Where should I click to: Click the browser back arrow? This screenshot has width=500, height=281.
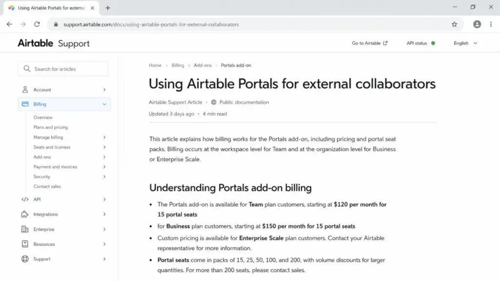(x=9, y=24)
